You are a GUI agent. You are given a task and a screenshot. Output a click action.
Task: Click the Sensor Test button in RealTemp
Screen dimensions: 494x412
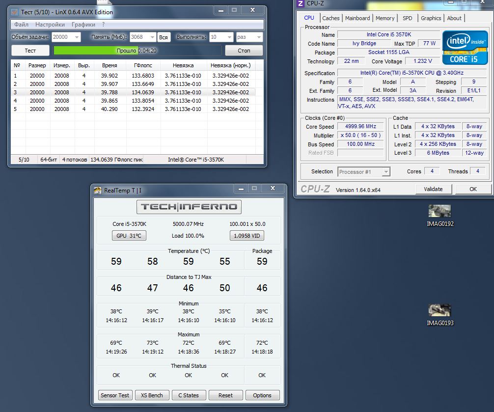115,395
